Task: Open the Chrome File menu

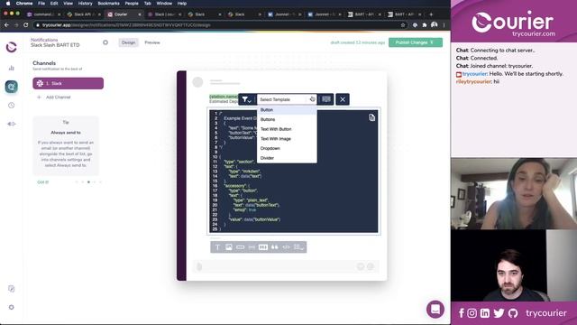Action: [x=41, y=4]
